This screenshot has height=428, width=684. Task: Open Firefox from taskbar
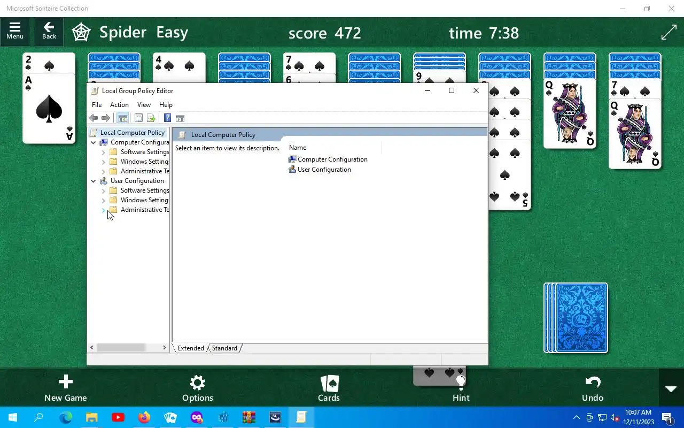coord(144,417)
